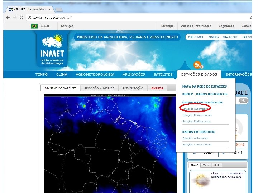Open the Participe link
Image resolution: width=258 pixels, height=193 pixels.
[167, 26]
